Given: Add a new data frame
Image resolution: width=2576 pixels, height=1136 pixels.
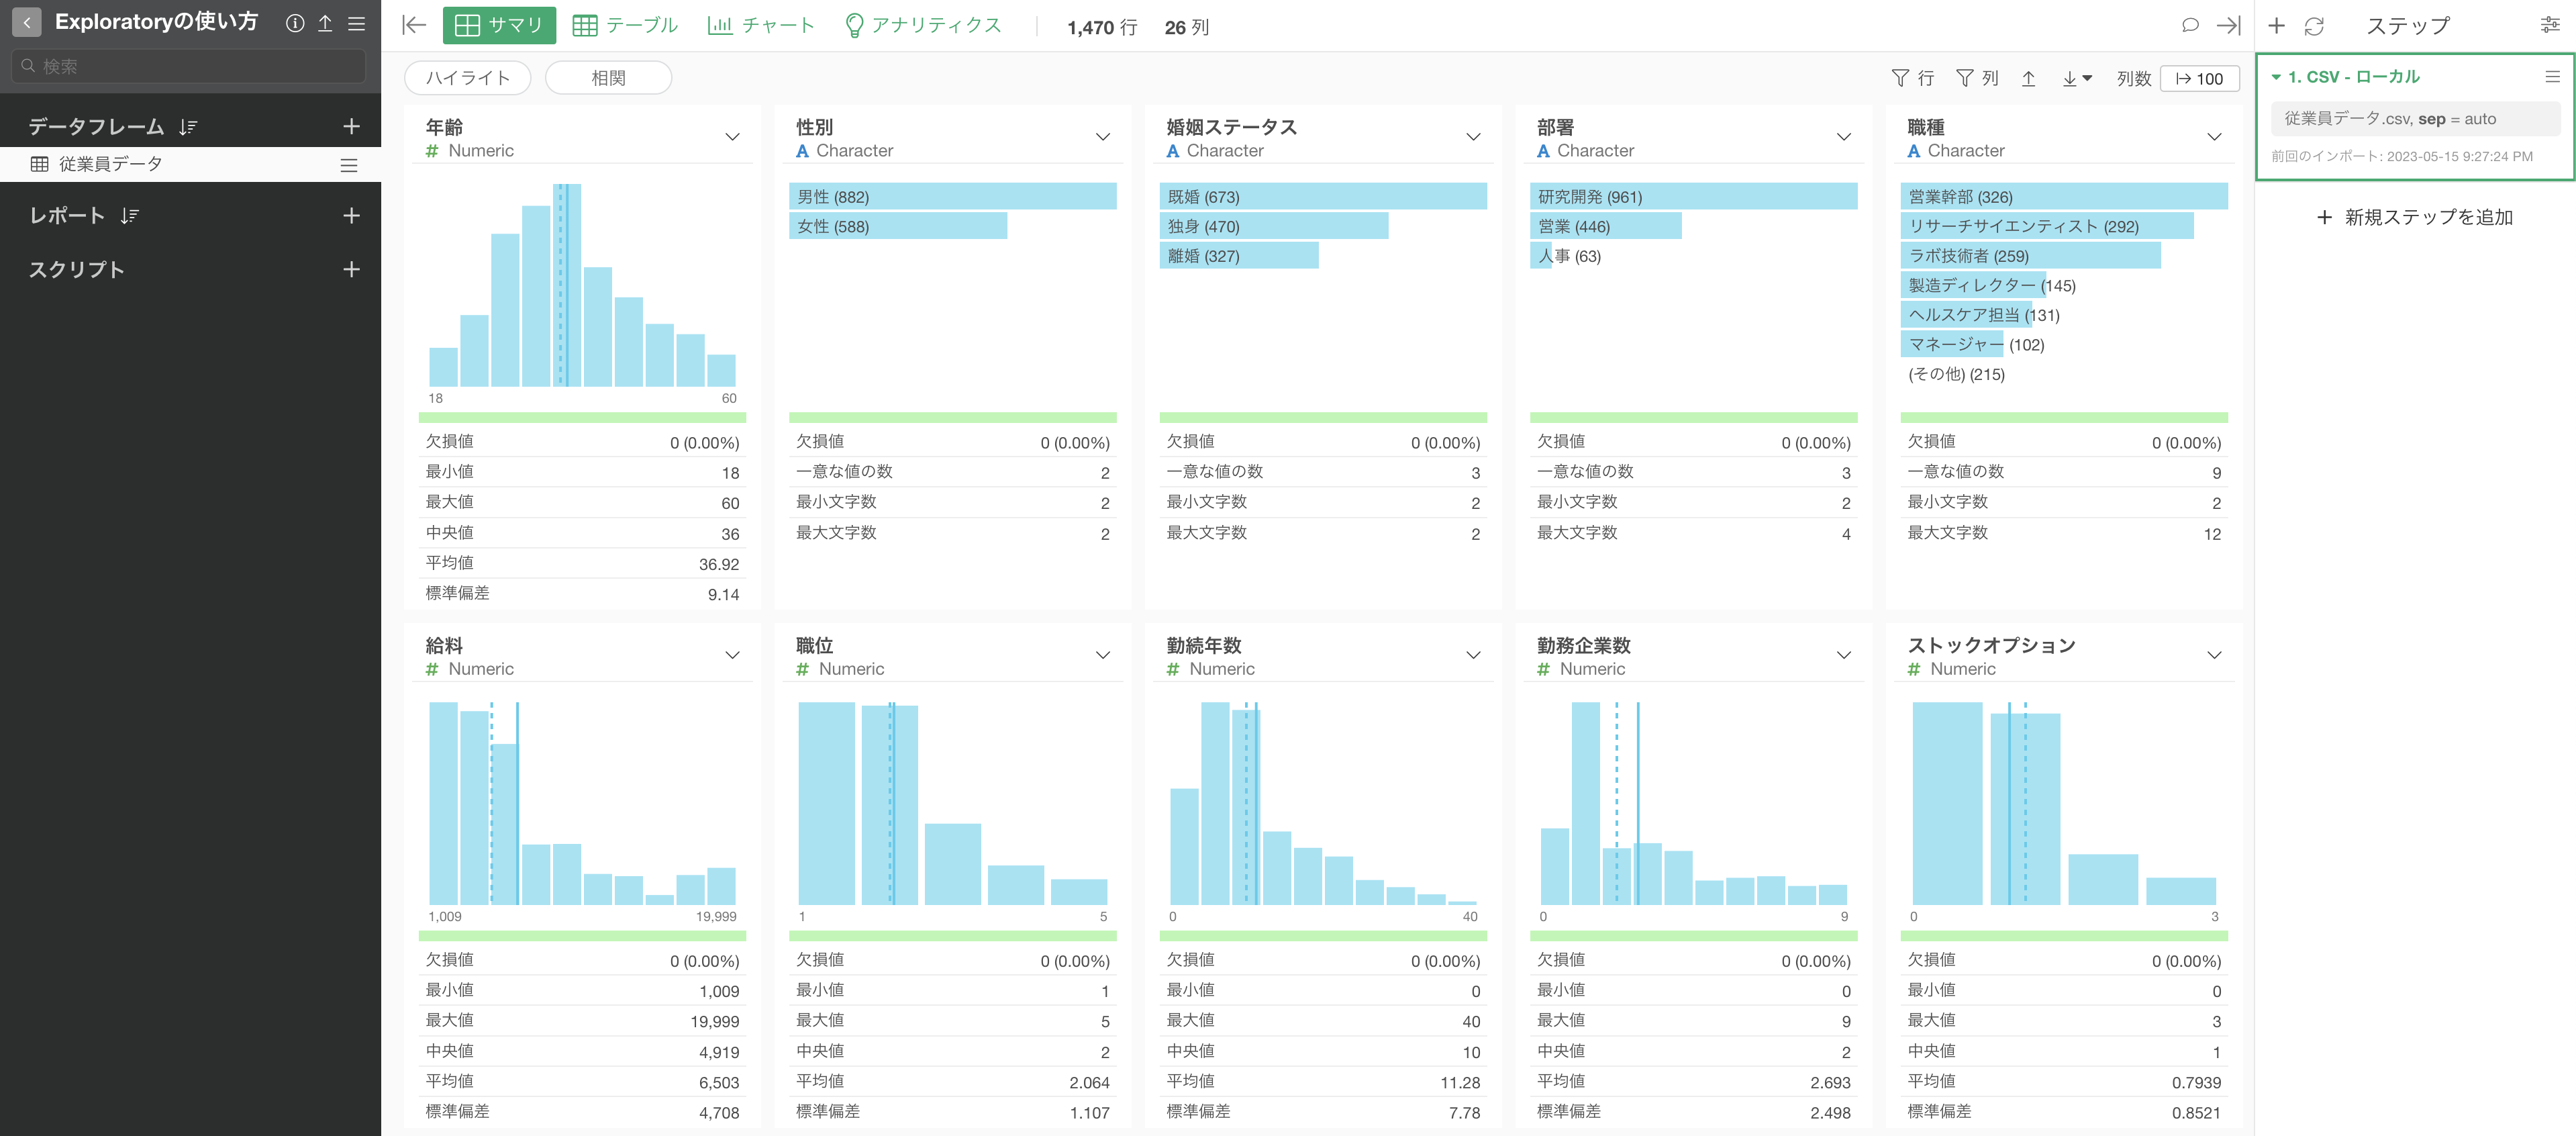Looking at the screenshot, I should pyautogui.click(x=351, y=127).
